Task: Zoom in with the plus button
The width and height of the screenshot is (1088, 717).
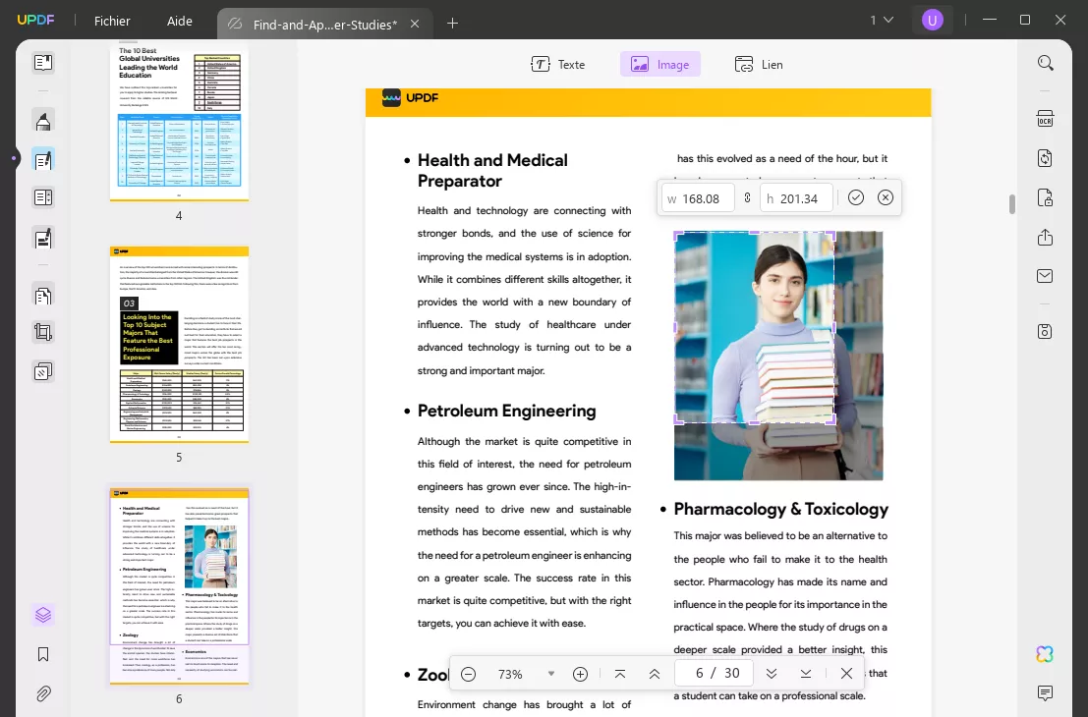Action: pos(580,674)
